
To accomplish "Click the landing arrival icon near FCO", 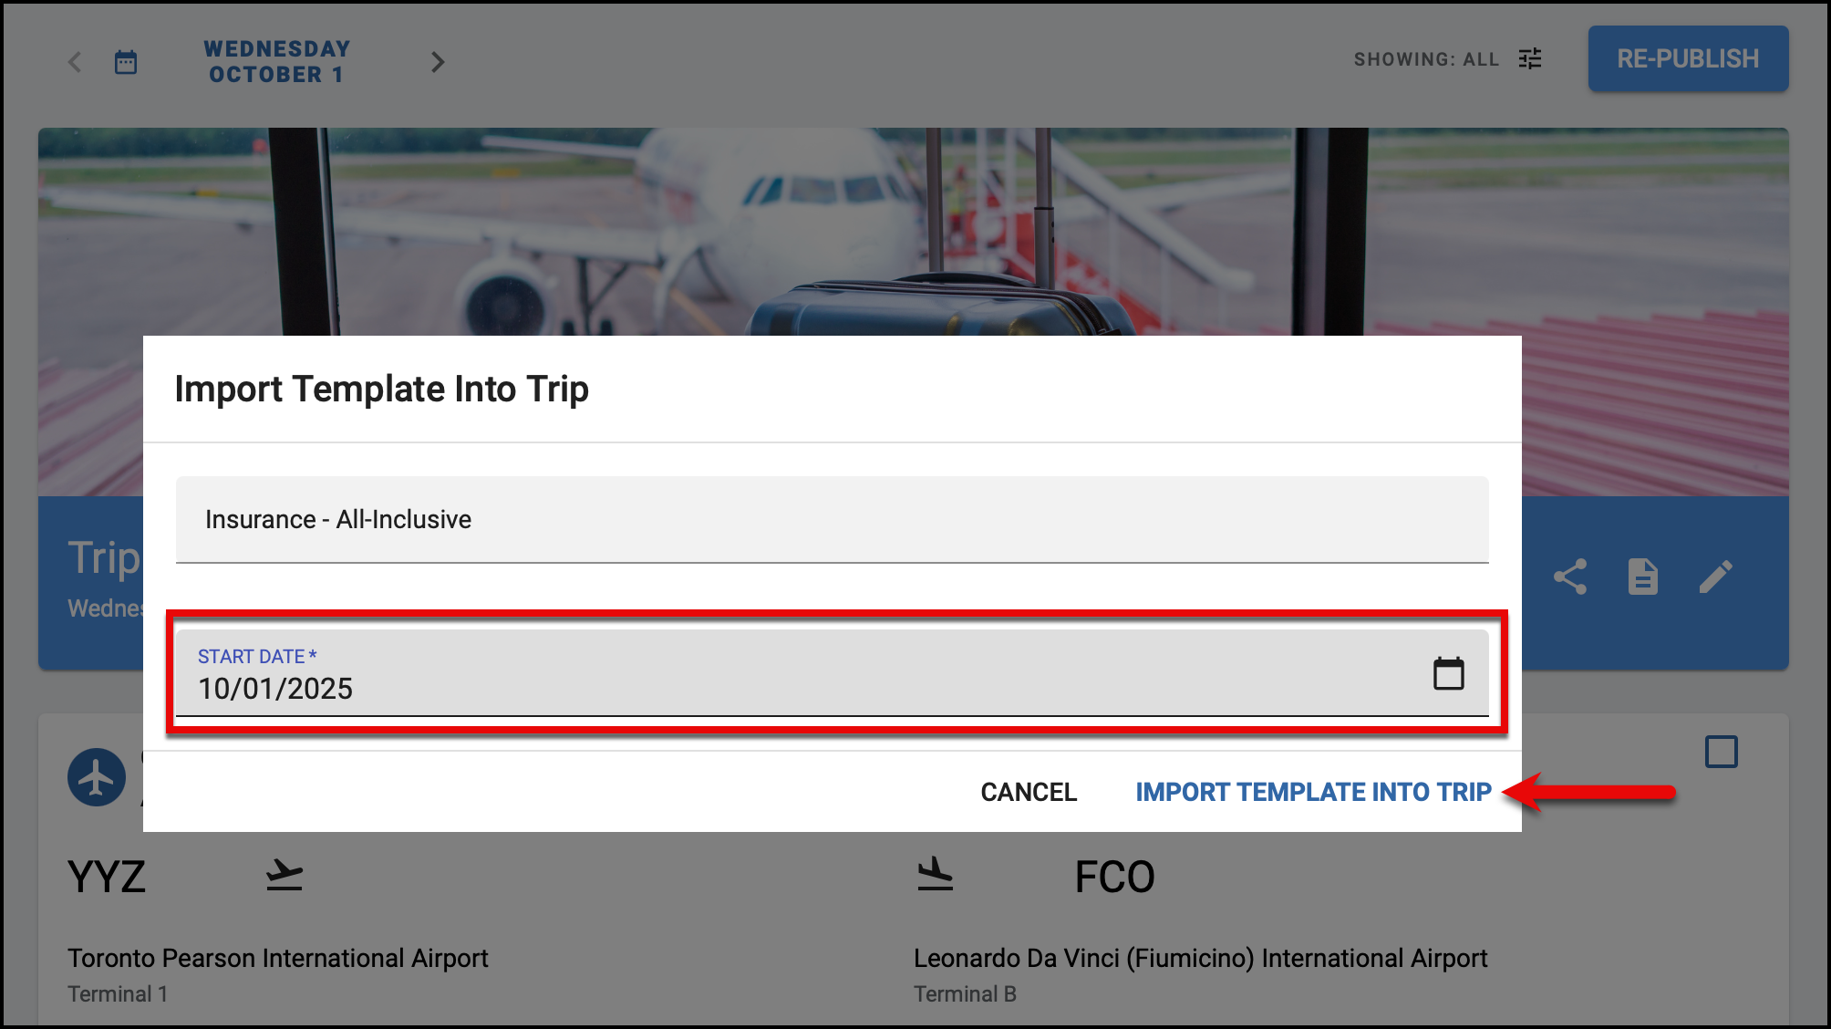I will tap(935, 876).
